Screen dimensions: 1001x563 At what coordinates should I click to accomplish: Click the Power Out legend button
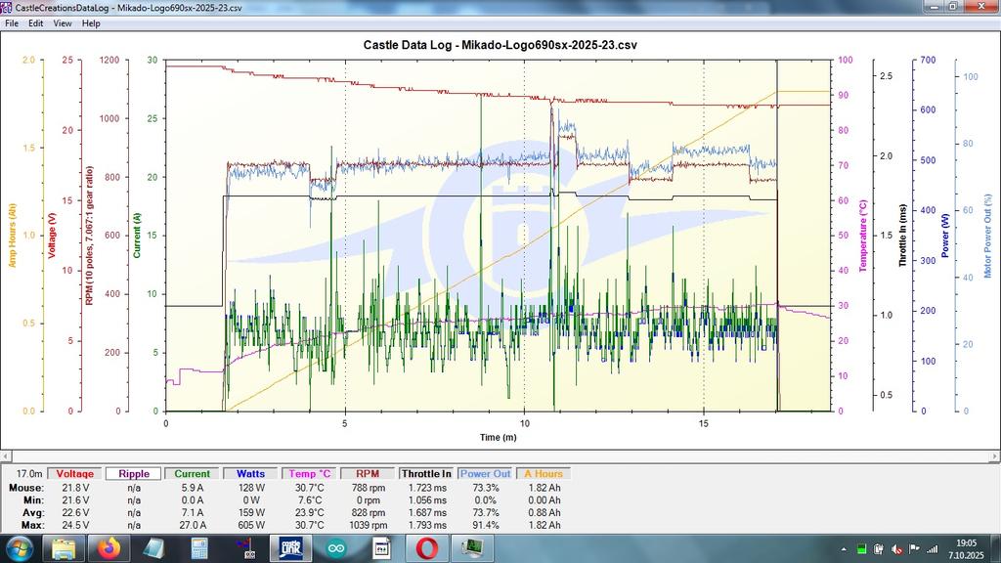pos(486,474)
